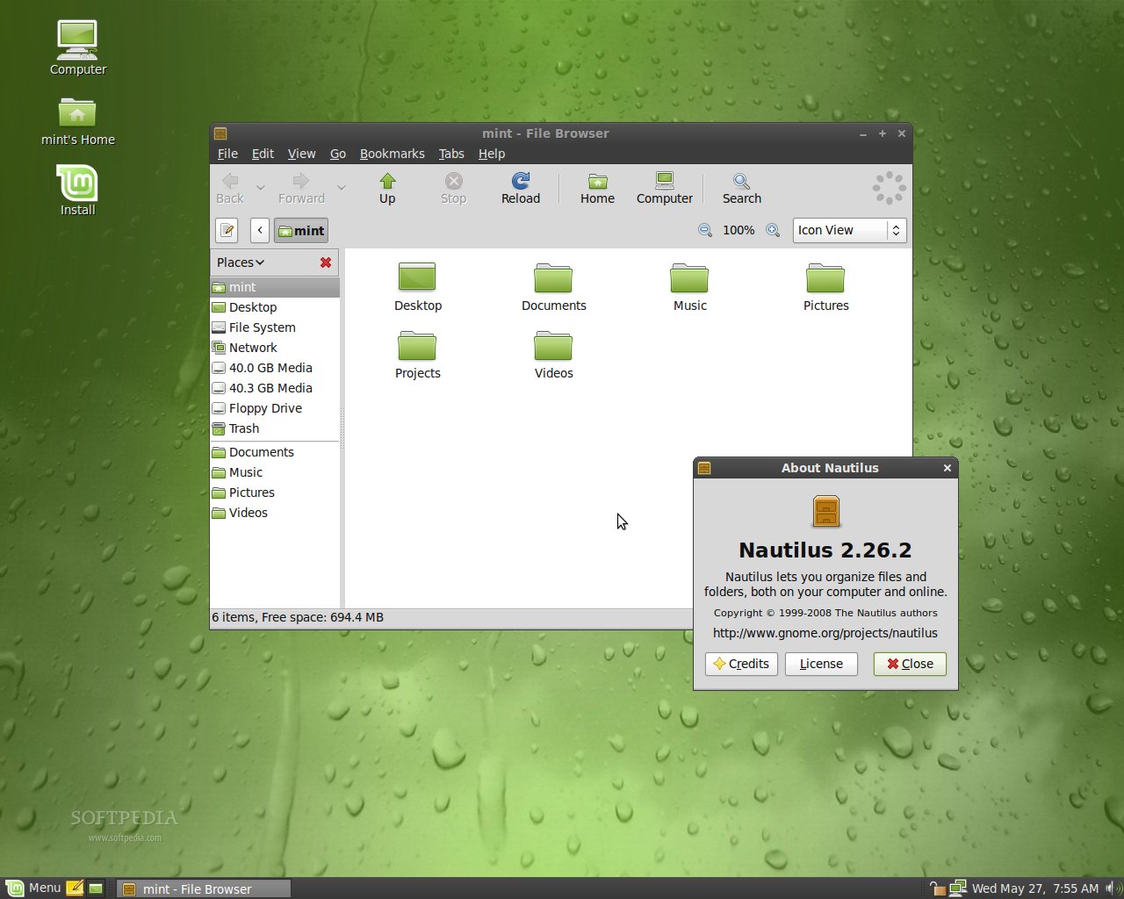Click the 100% zoom level label
The image size is (1124, 899).
point(739,230)
